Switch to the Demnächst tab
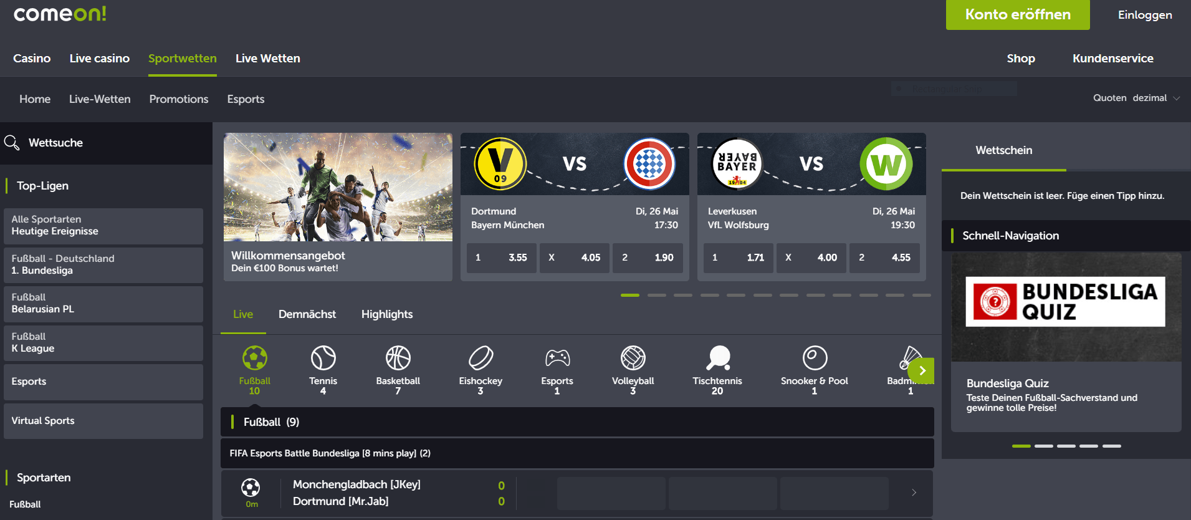The image size is (1191, 520). pos(307,314)
